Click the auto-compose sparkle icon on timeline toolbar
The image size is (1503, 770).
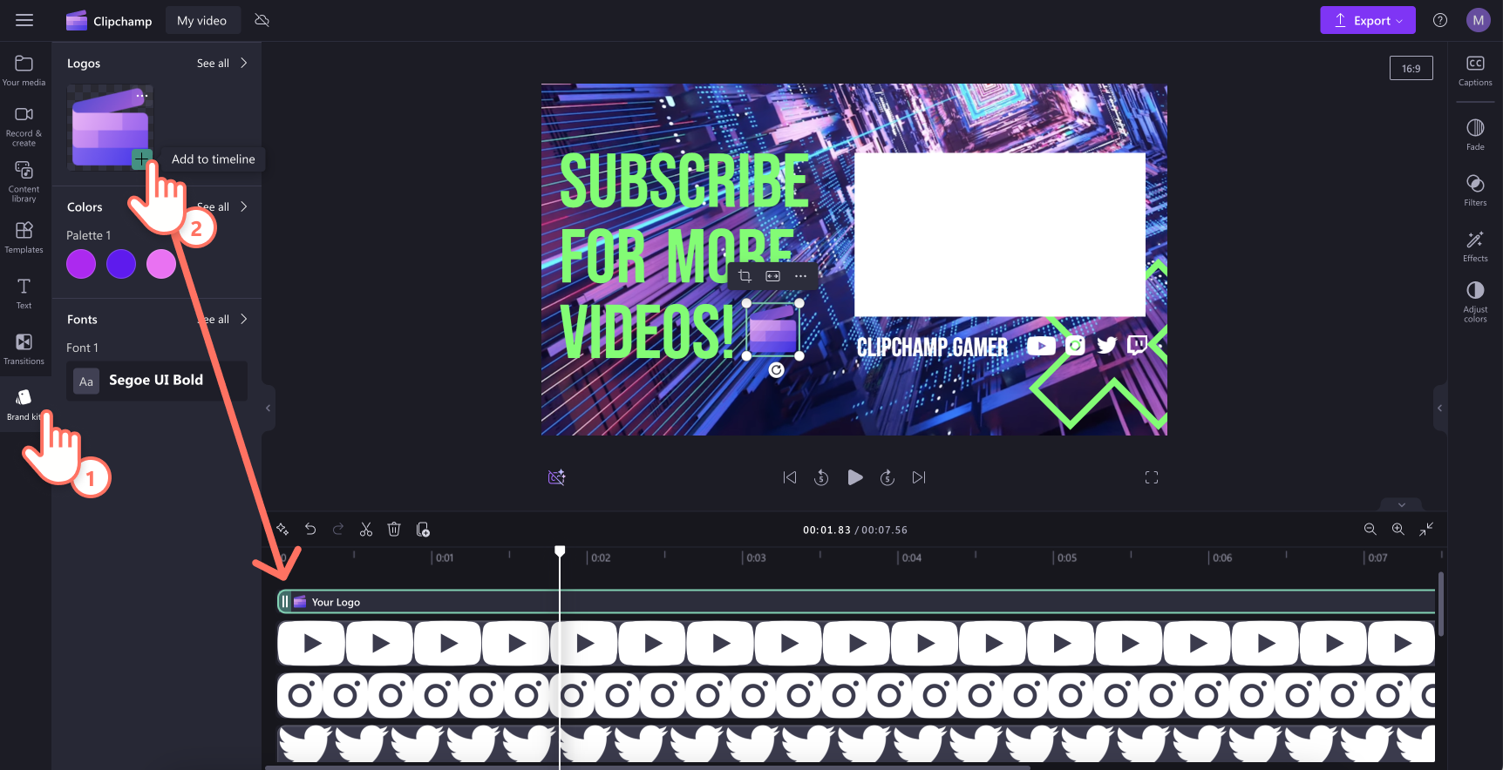pyautogui.click(x=282, y=530)
